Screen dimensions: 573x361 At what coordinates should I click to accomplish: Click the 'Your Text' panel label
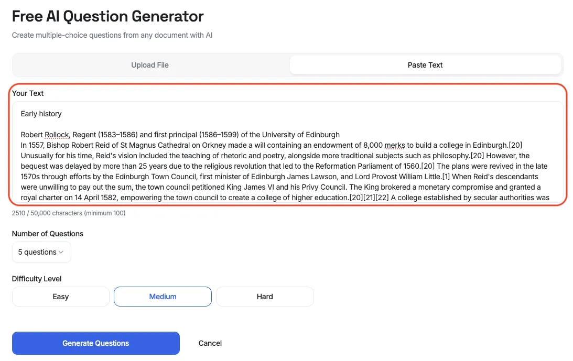pyautogui.click(x=27, y=93)
